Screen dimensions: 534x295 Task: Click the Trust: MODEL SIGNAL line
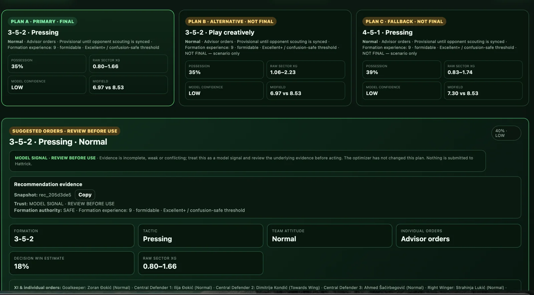point(64,204)
